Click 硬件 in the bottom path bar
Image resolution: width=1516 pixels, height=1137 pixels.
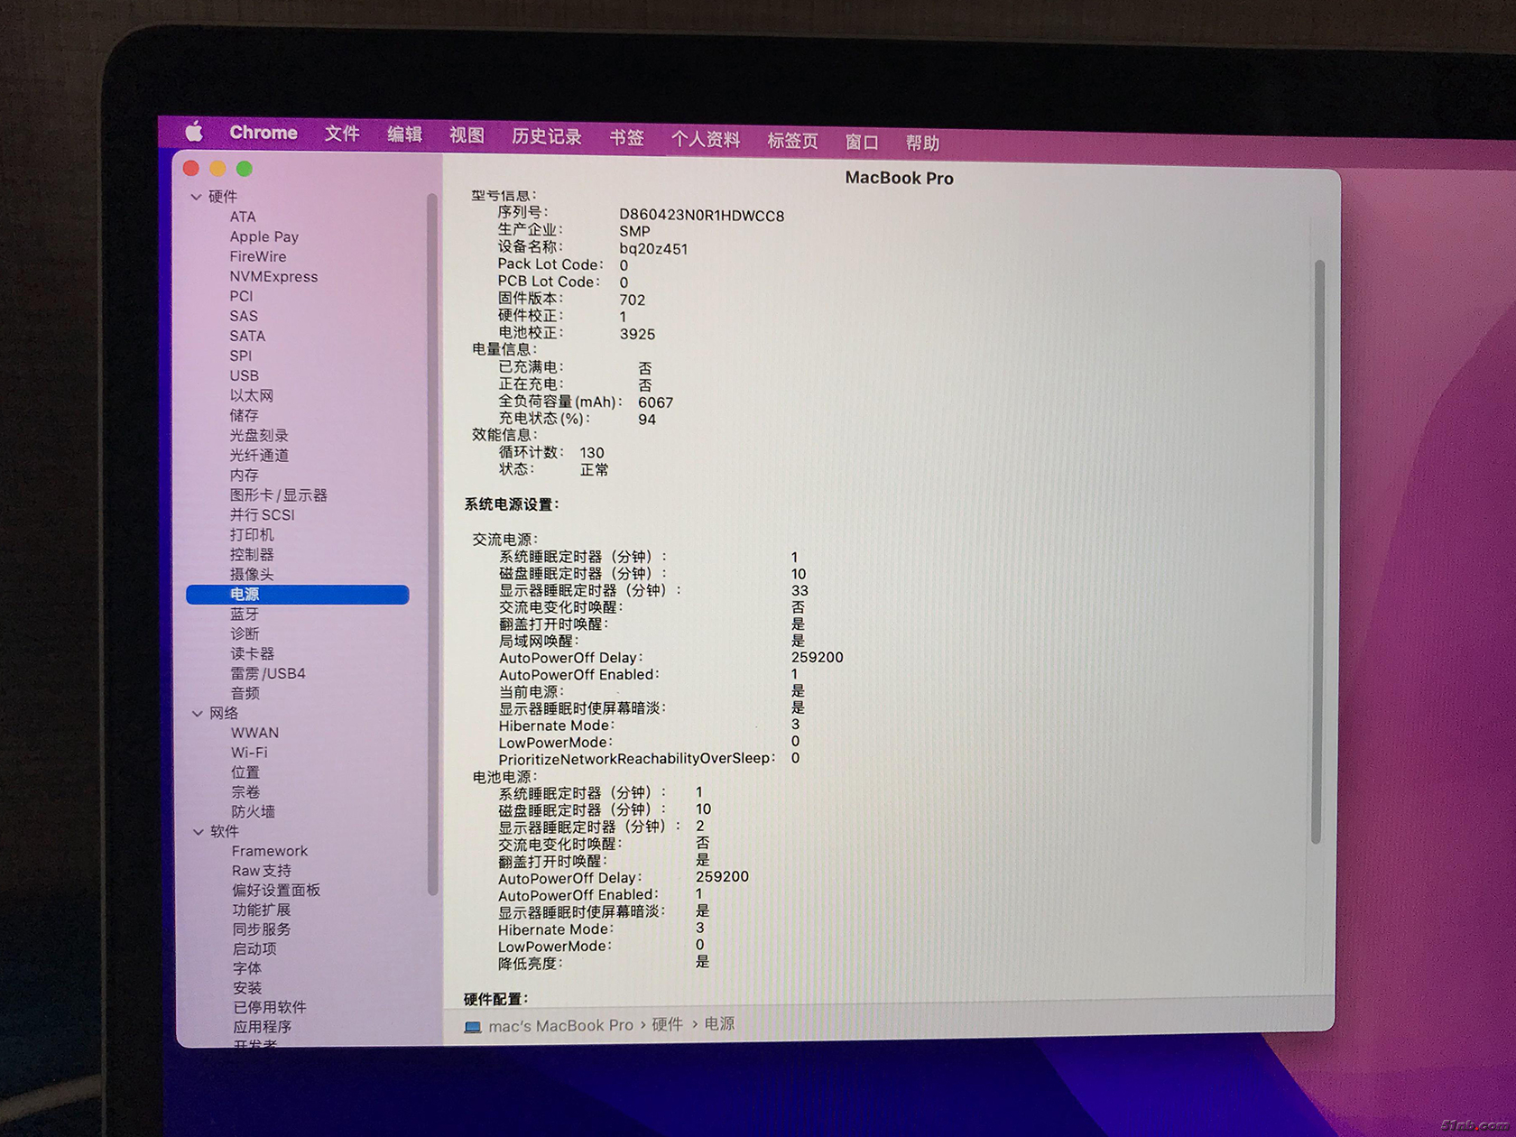(x=667, y=1024)
